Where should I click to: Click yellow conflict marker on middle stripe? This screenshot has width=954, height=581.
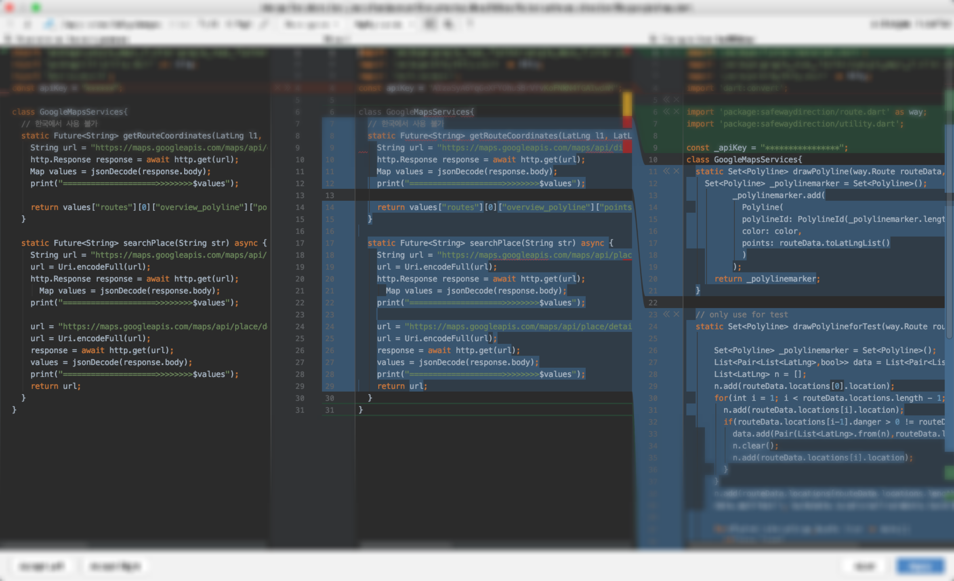click(627, 104)
